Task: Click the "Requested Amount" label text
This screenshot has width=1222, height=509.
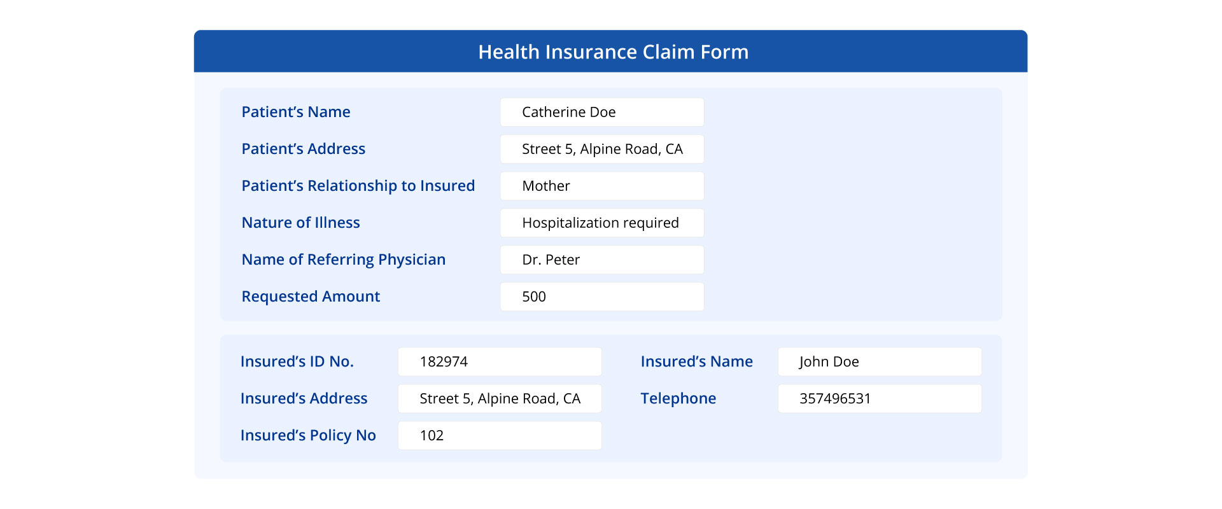Action: point(311,296)
